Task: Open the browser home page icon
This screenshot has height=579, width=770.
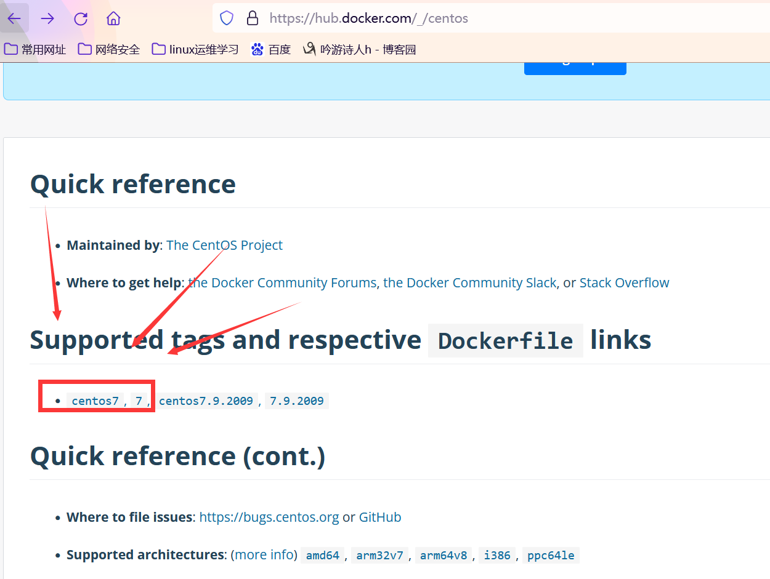Action: (x=113, y=18)
